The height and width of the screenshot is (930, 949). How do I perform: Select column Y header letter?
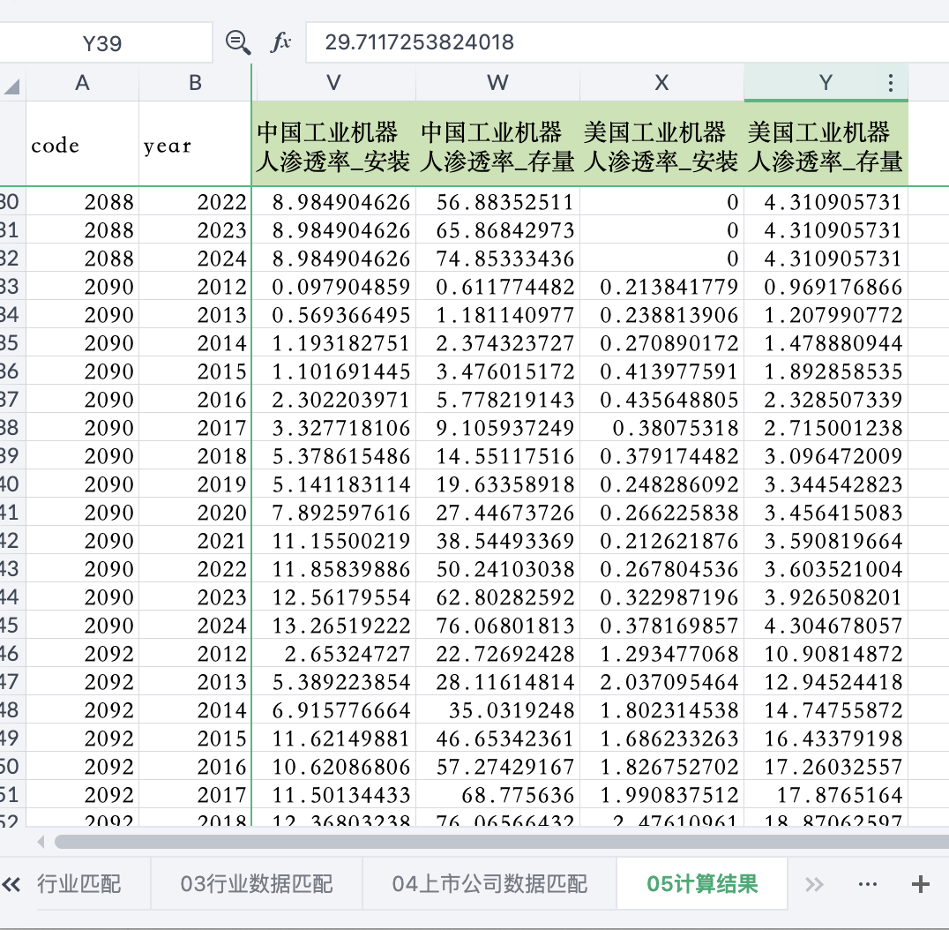point(826,83)
